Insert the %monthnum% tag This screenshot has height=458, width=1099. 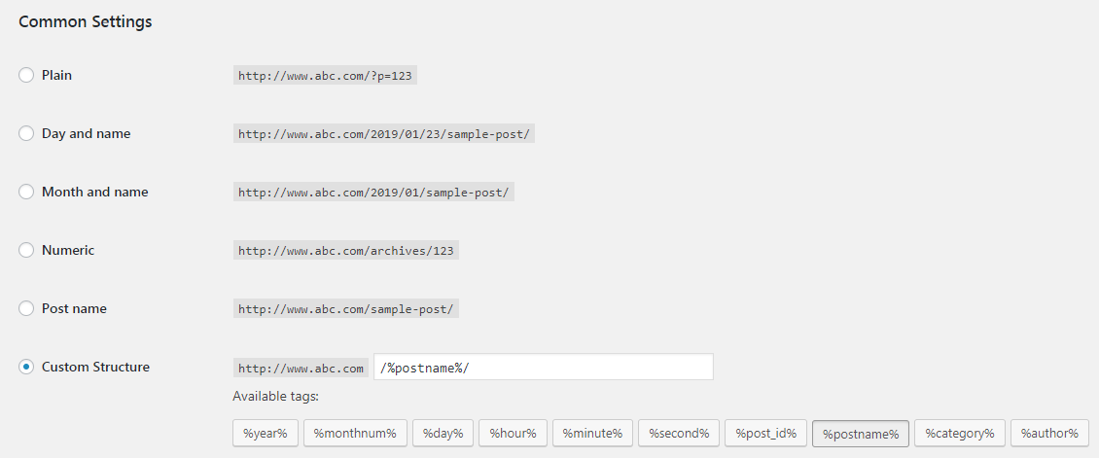pyautogui.click(x=355, y=434)
